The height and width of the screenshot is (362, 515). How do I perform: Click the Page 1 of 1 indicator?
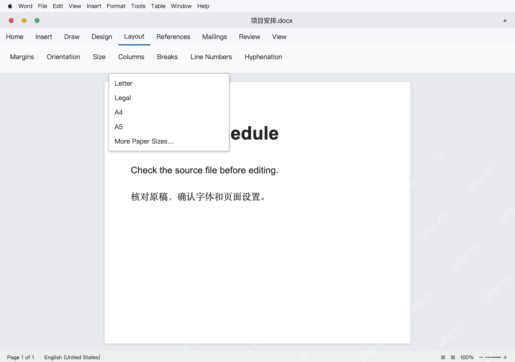pos(21,357)
